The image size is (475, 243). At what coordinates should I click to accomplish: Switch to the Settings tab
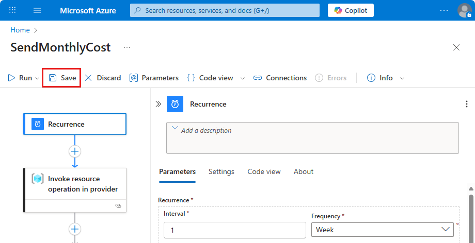click(x=221, y=171)
